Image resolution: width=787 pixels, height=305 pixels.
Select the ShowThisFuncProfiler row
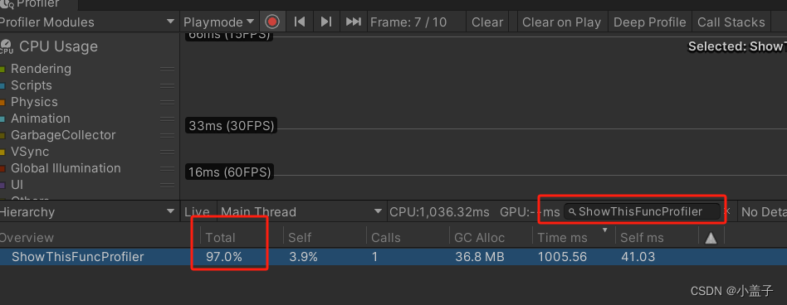coord(393,258)
